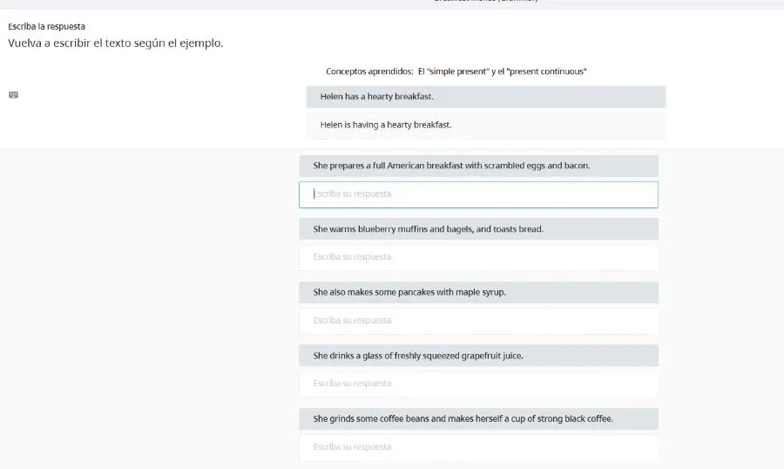
Task: Click the 'She drinks a glass' prompt sentence
Action: coord(418,356)
